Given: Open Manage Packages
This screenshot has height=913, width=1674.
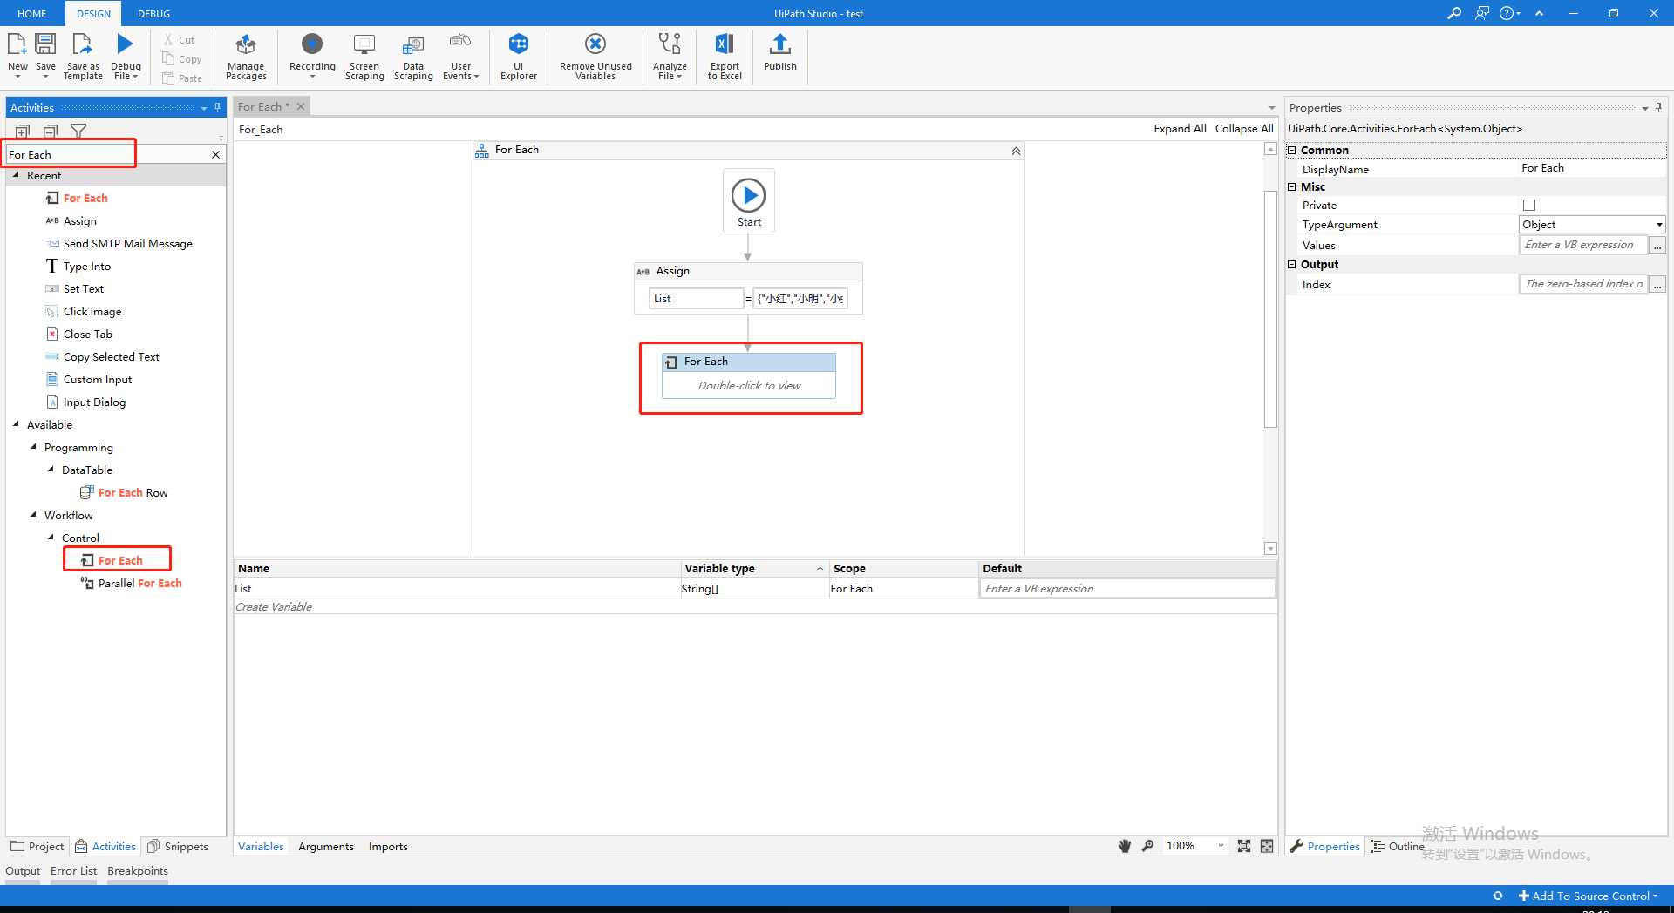Looking at the screenshot, I should point(246,56).
